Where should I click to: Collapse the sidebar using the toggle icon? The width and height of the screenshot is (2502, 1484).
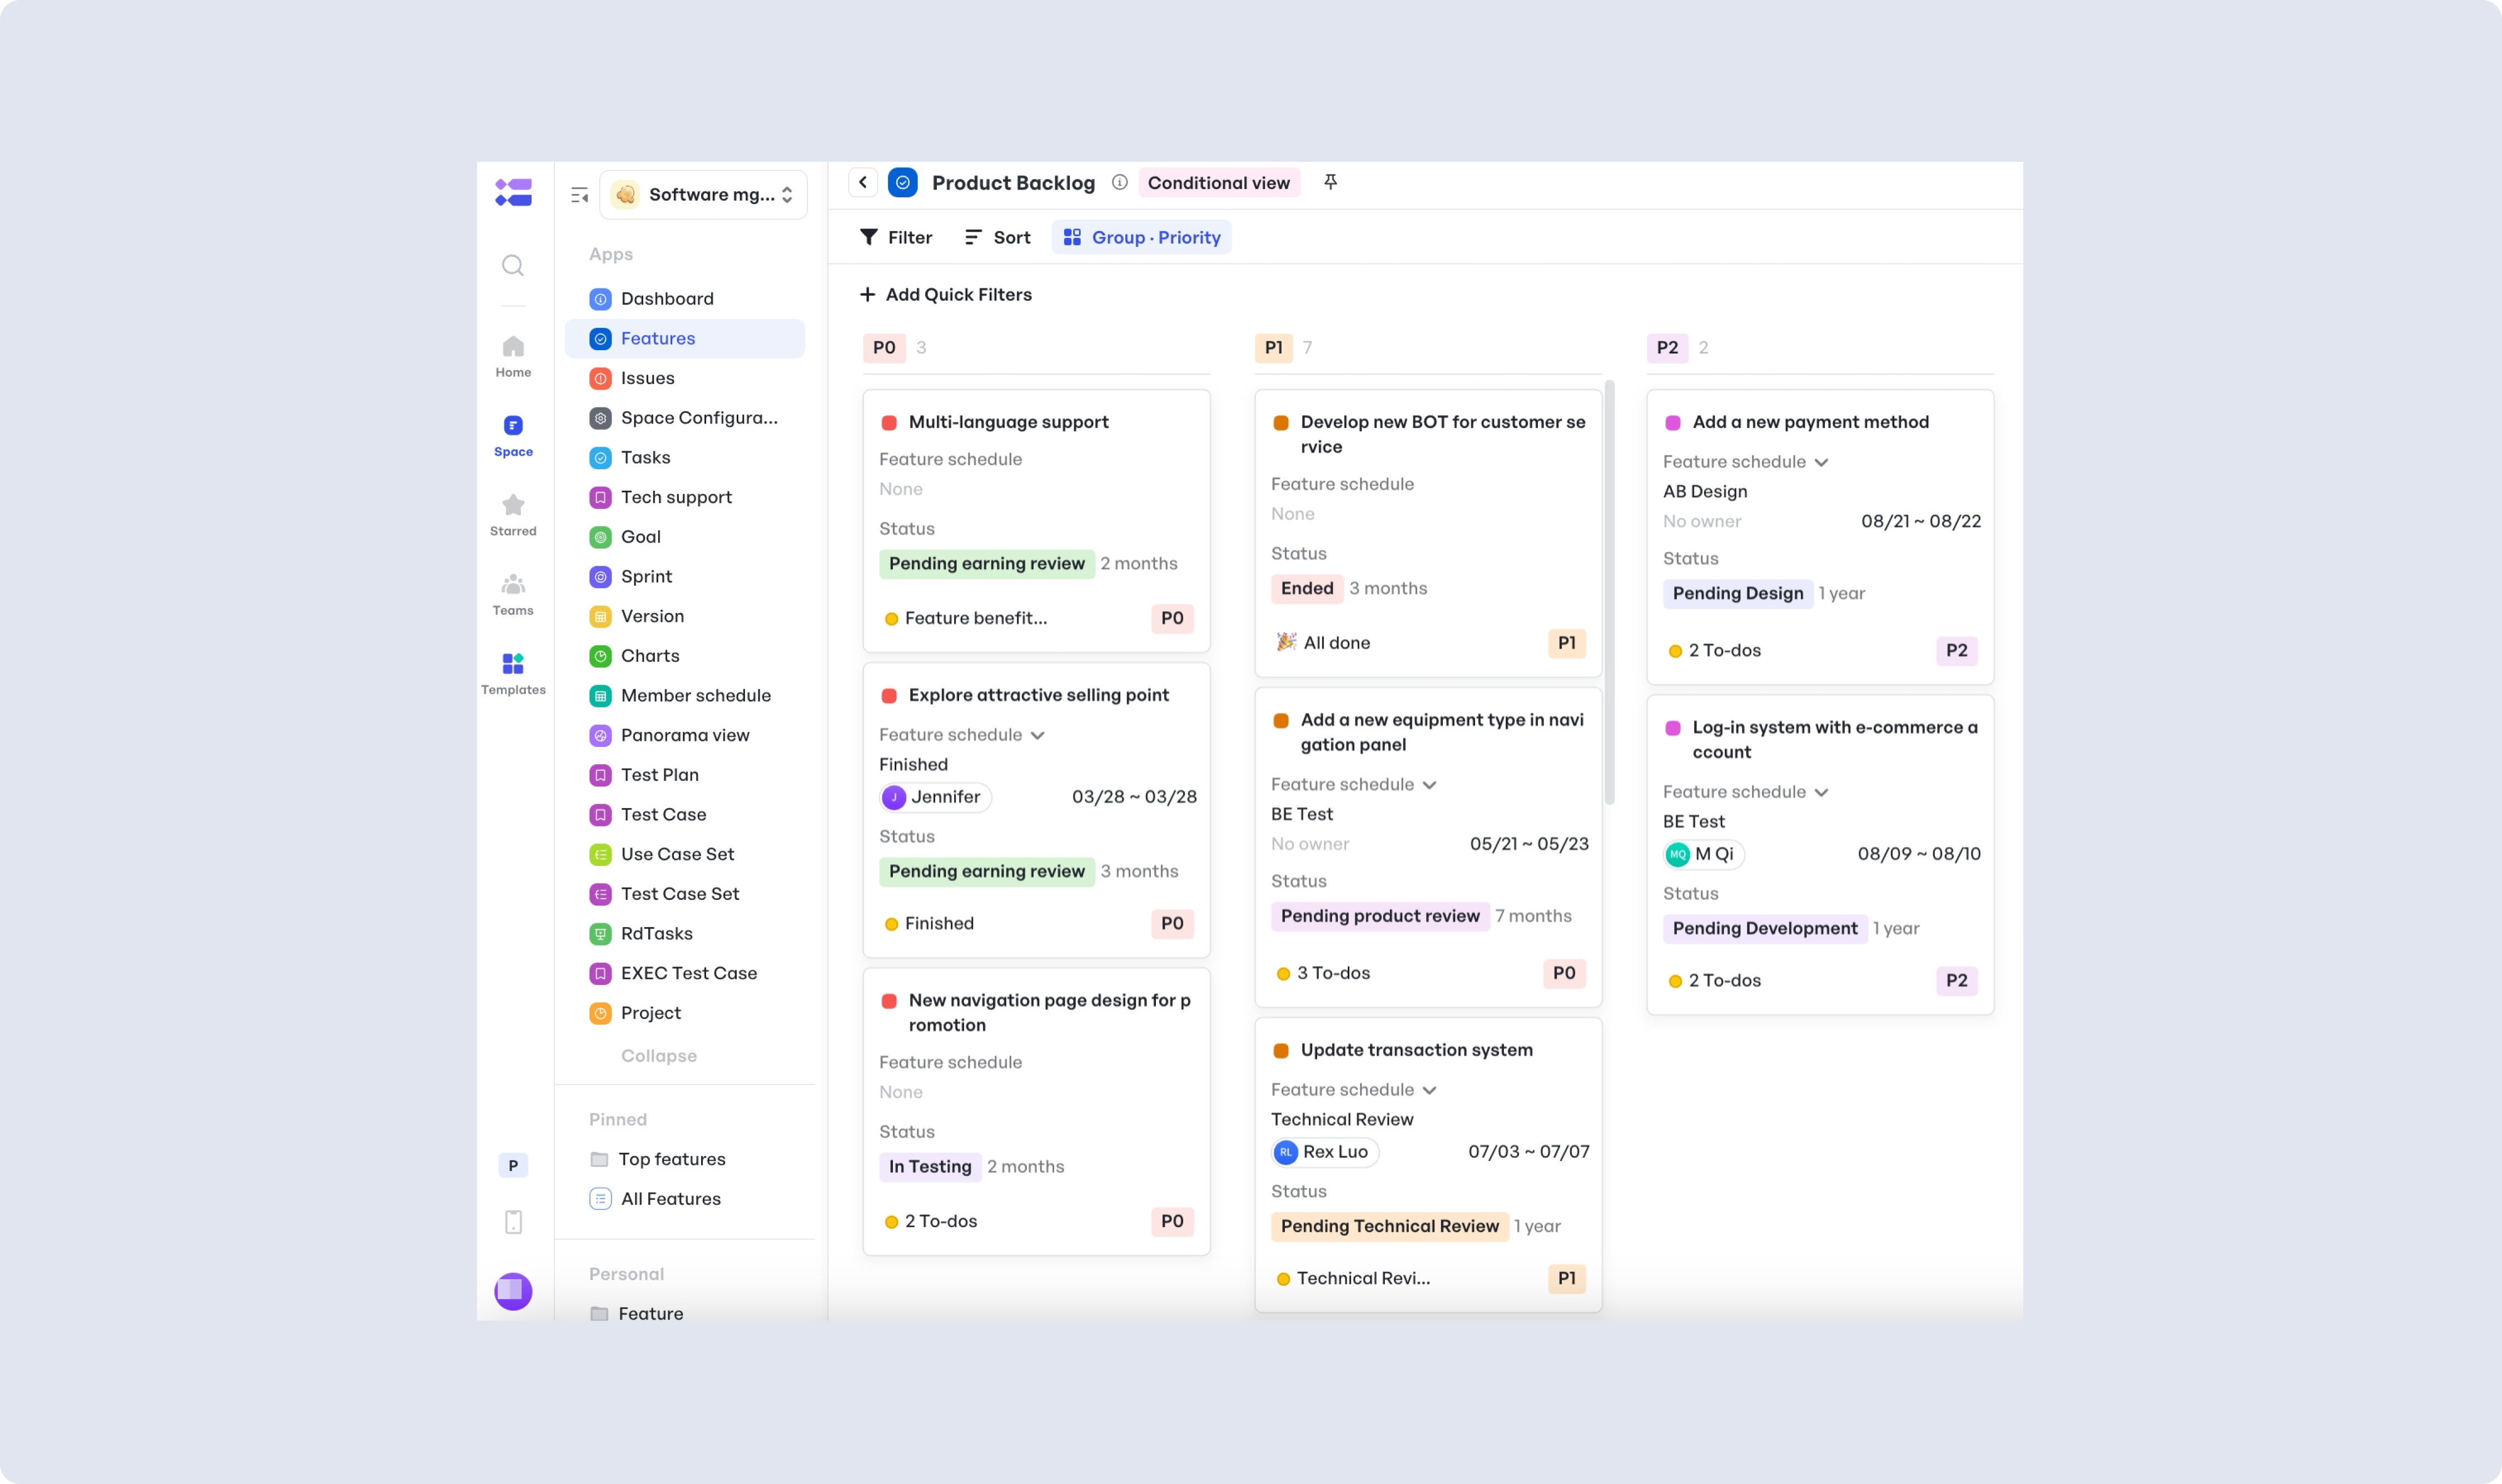pyautogui.click(x=579, y=195)
